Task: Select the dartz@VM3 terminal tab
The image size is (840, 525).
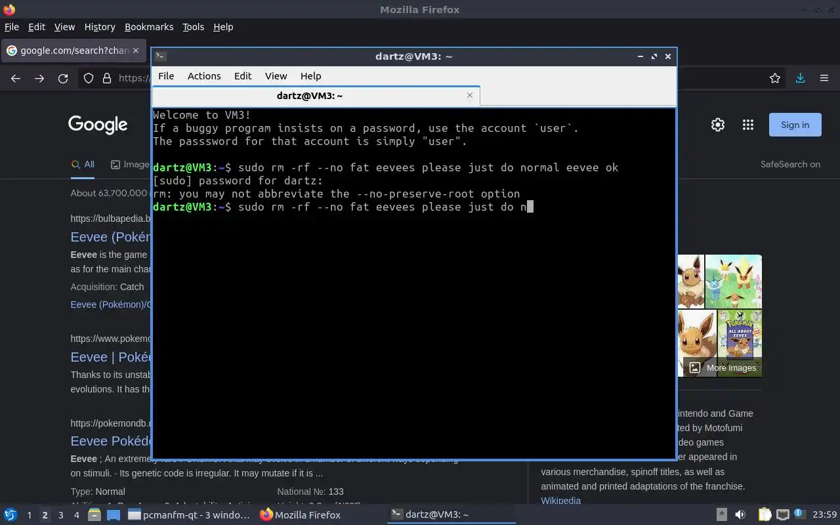Action: click(316, 96)
